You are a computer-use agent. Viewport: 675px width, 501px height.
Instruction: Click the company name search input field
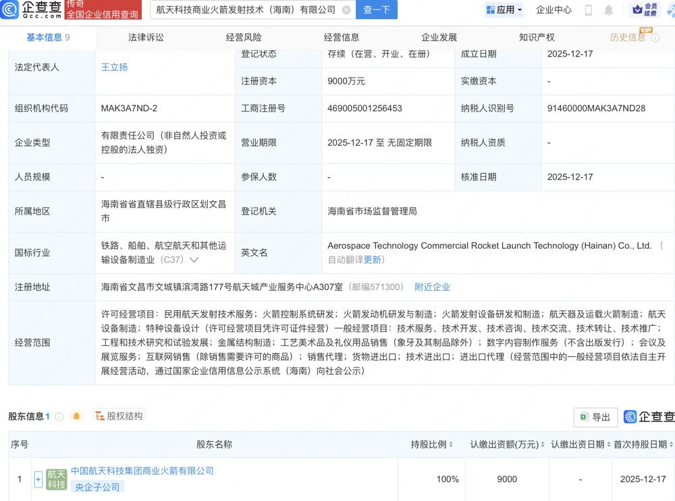click(x=246, y=10)
